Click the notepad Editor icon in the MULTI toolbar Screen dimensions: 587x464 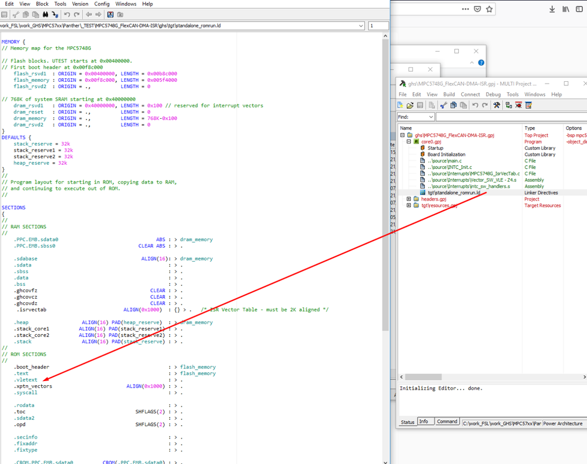coord(529,105)
